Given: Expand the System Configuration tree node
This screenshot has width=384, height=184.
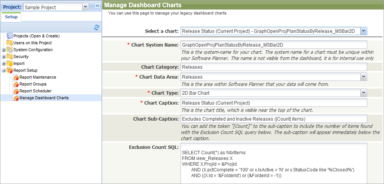Looking at the screenshot, I should [4, 50].
